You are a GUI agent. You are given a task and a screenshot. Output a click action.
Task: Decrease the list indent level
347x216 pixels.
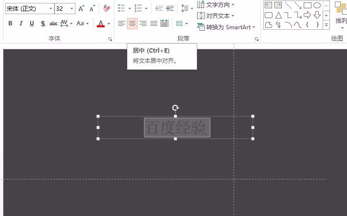click(x=159, y=8)
